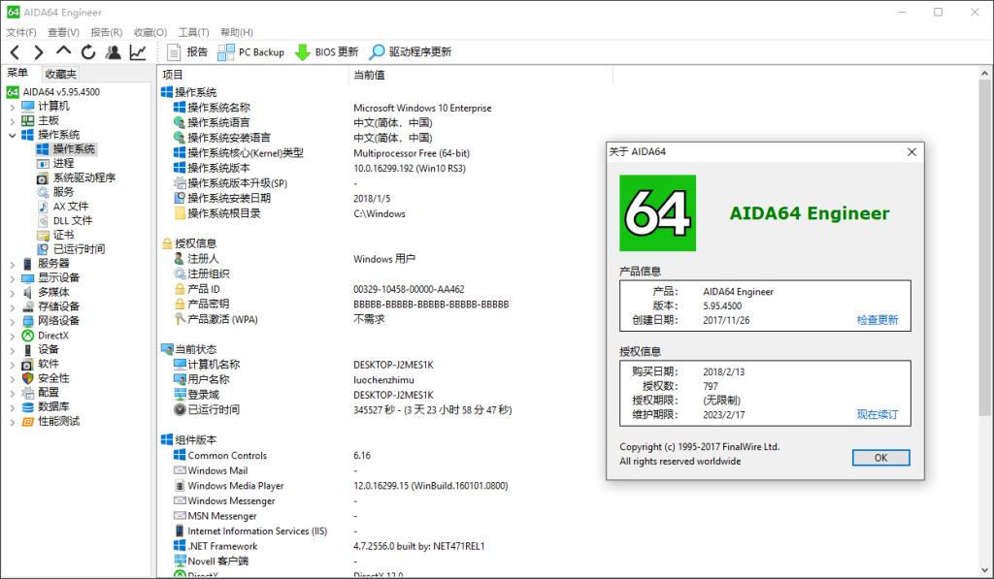Click the 性能测试 benchmark icon in tree
The width and height of the screenshot is (994, 579).
tap(28, 422)
